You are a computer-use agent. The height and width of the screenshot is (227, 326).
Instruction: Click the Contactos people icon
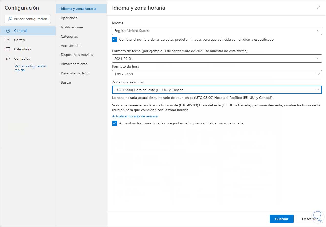[8, 58]
